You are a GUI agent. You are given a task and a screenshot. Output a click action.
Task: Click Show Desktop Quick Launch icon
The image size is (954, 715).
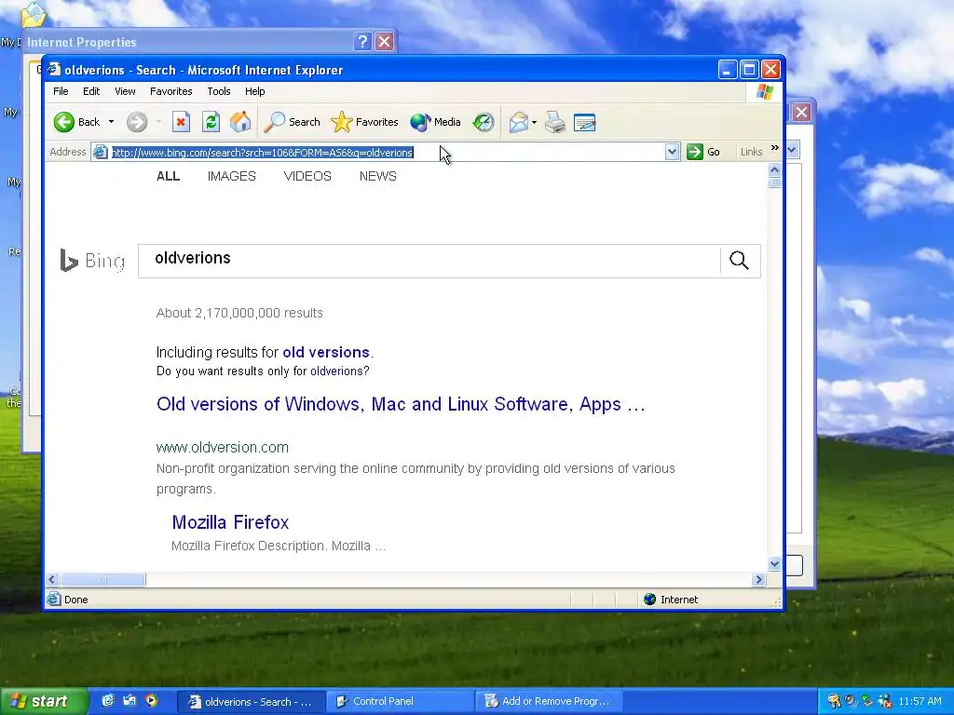pos(129,701)
